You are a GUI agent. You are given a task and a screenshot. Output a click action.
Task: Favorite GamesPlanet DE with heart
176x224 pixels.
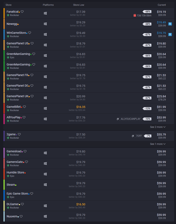pos(32,86)
